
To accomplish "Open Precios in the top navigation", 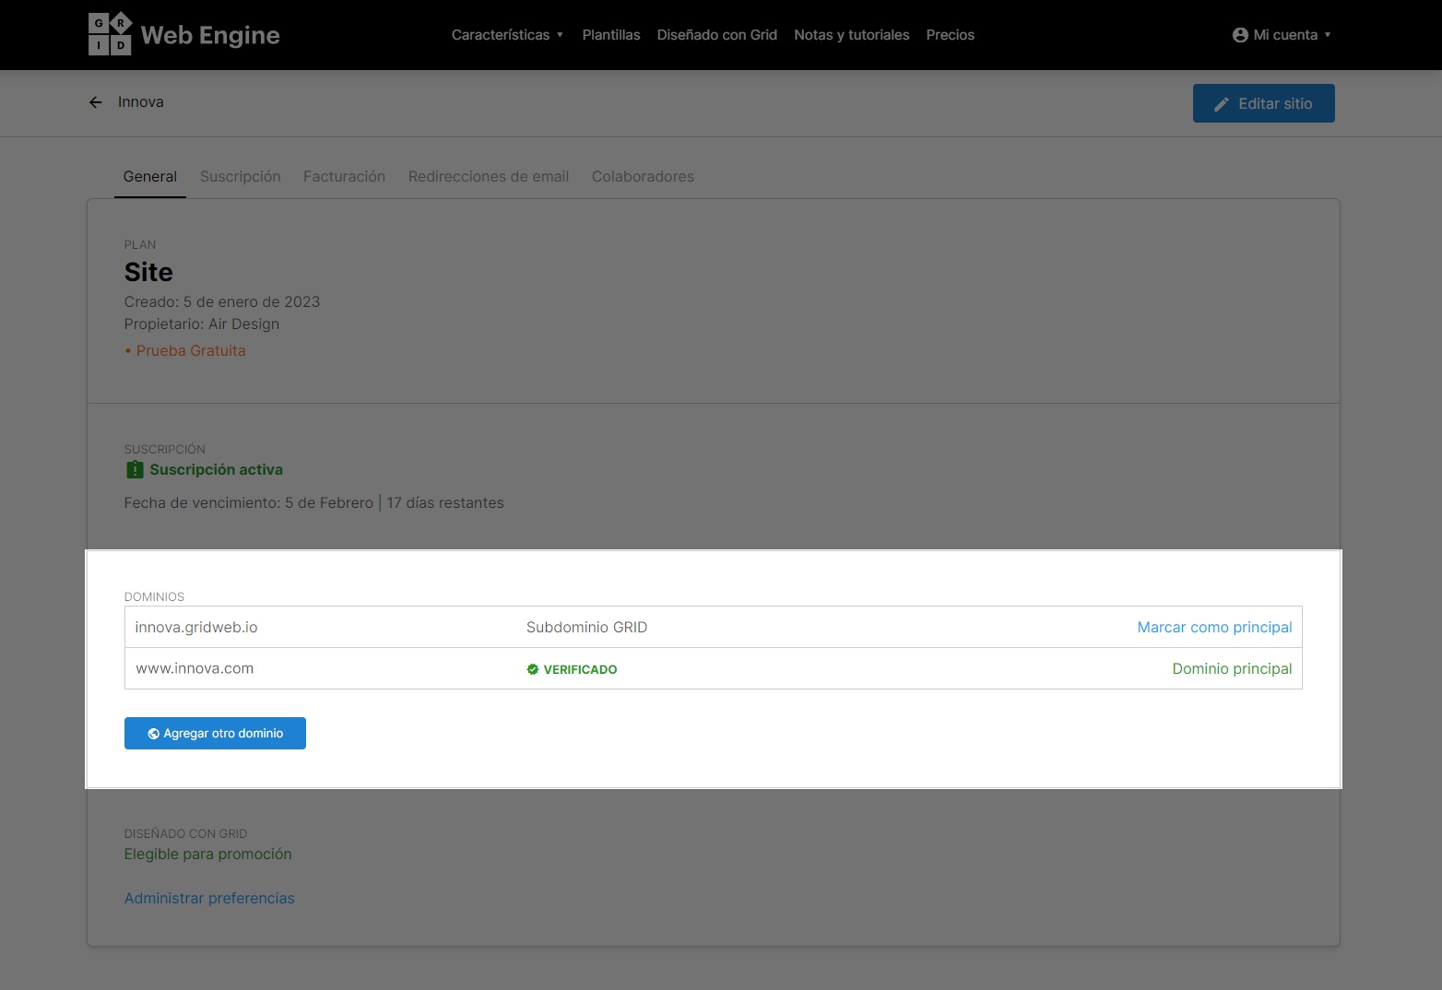I will pos(950,35).
